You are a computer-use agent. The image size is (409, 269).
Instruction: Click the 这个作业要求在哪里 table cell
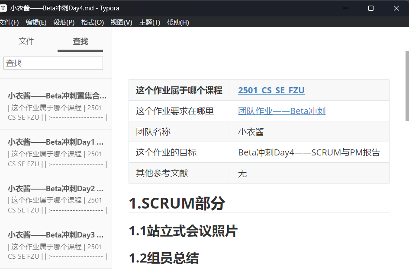tap(180, 111)
